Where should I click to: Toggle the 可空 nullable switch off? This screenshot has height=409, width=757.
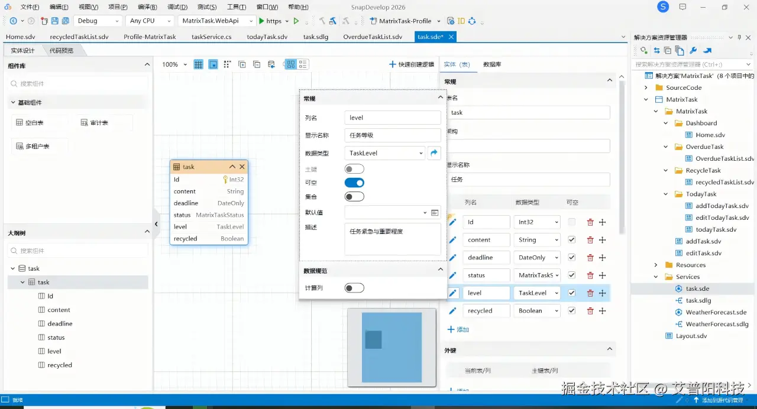pyautogui.click(x=354, y=183)
